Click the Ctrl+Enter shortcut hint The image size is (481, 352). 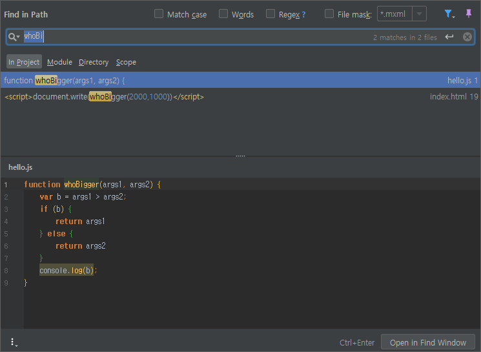(357, 342)
